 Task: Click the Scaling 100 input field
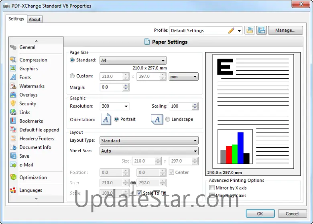181,106
